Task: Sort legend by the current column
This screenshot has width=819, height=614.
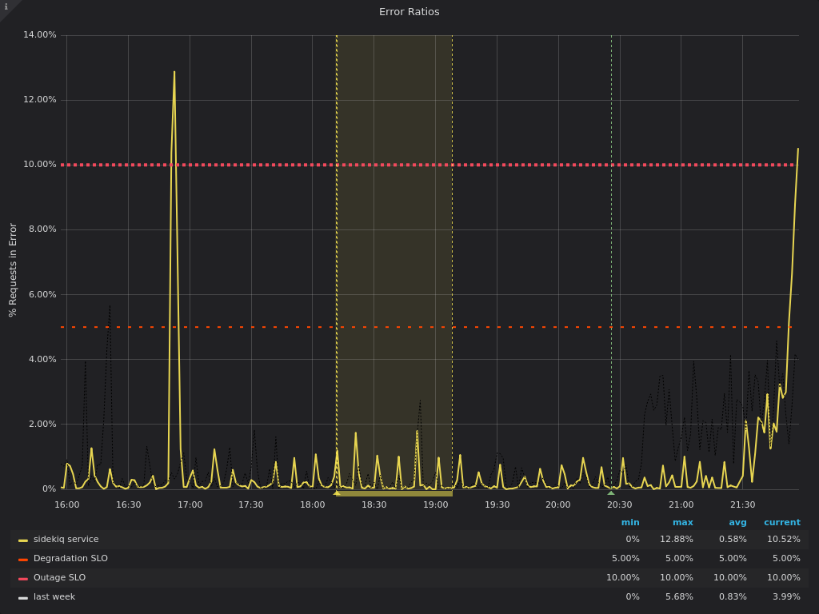Action: click(x=781, y=523)
